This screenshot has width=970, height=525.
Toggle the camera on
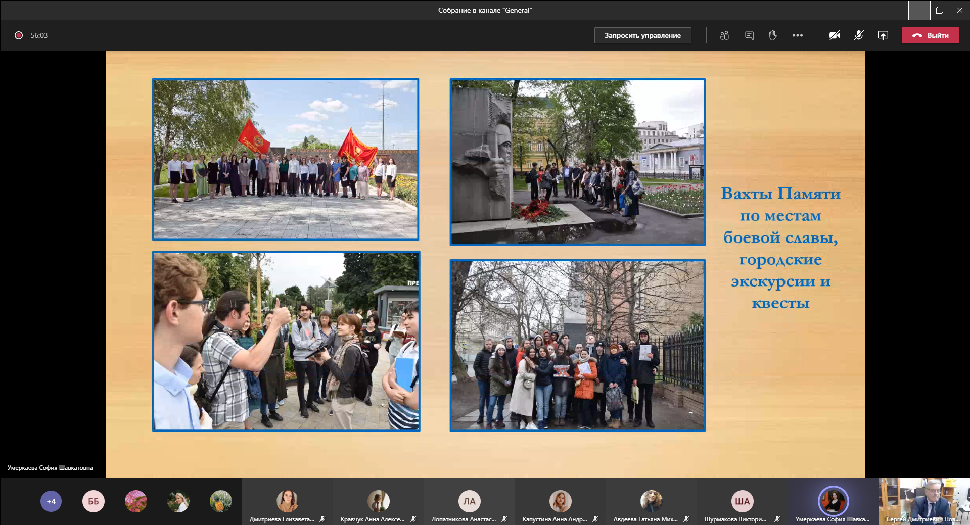point(834,35)
